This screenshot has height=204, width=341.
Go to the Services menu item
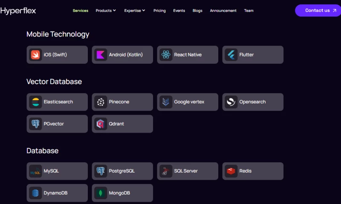81,11
